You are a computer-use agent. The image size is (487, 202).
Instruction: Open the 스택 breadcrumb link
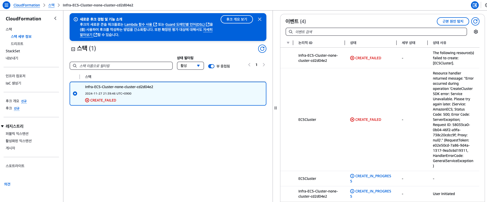coord(51,5)
